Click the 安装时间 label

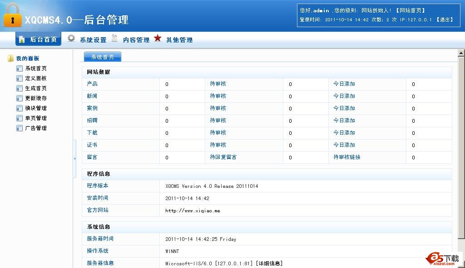[98, 198]
